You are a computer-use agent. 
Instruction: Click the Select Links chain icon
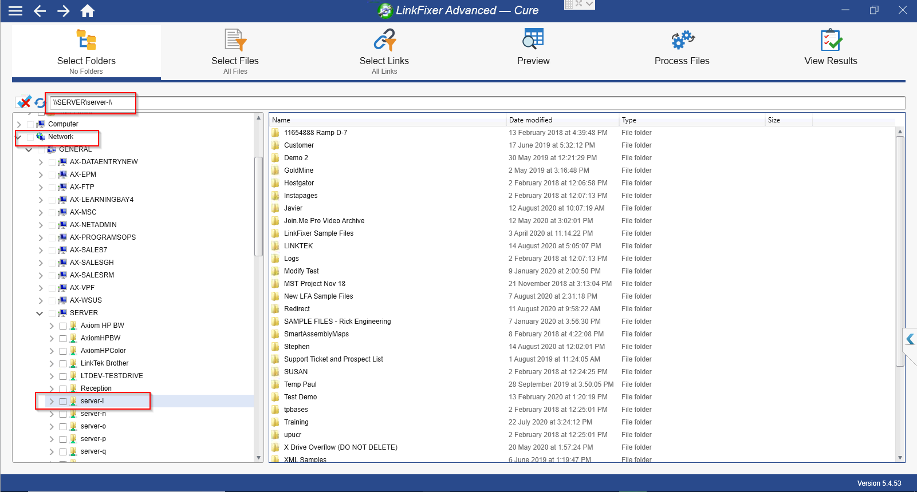(384, 40)
